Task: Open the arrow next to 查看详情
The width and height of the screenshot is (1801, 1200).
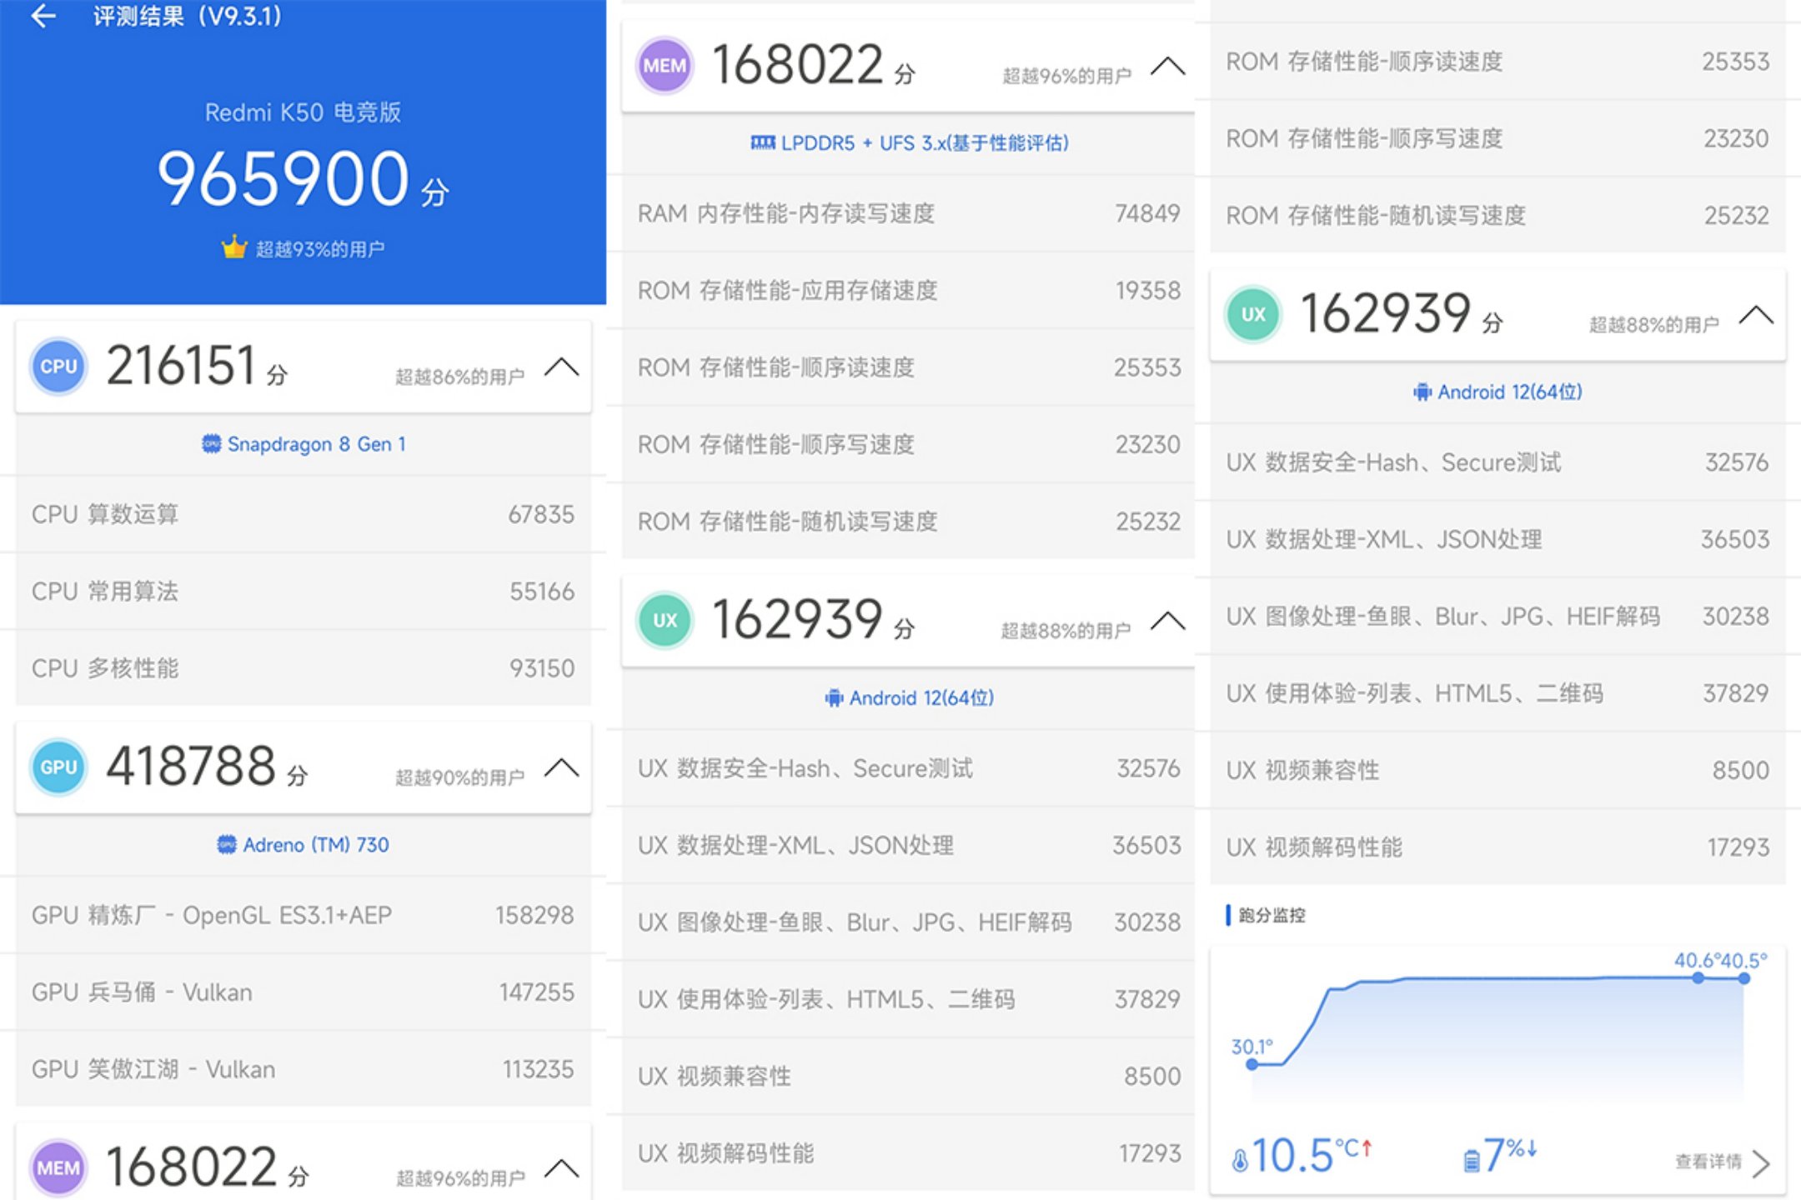Action: (1761, 1162)
